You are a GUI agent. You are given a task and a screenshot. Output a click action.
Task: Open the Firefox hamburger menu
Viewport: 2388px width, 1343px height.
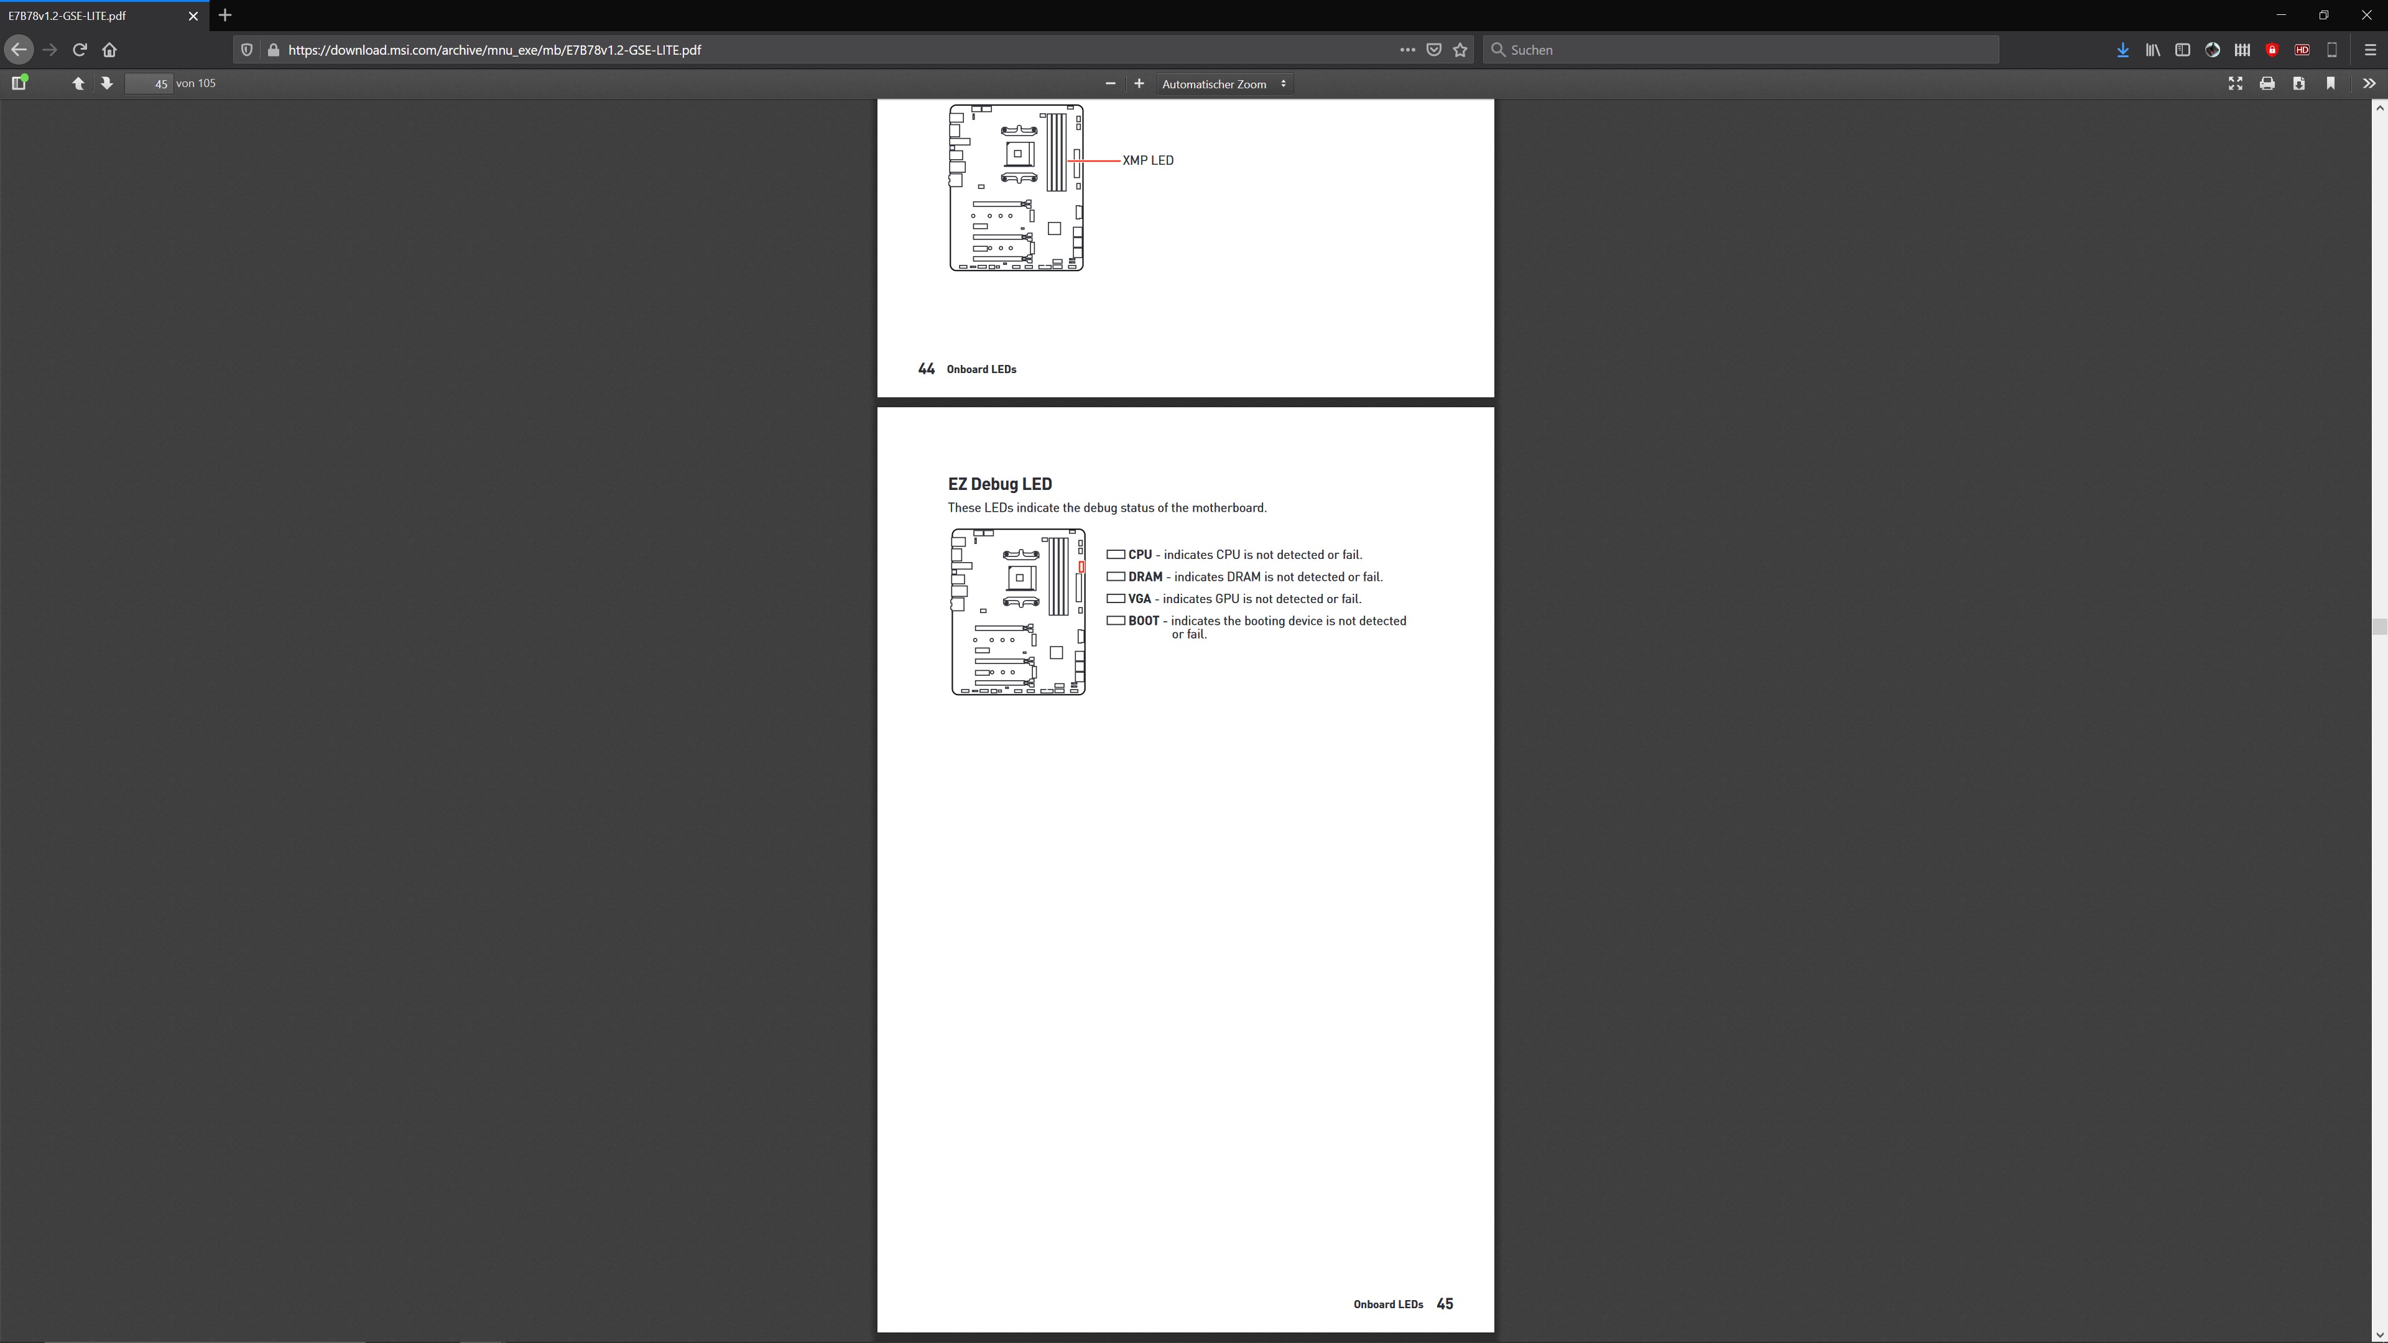[x=2369, y=50]
